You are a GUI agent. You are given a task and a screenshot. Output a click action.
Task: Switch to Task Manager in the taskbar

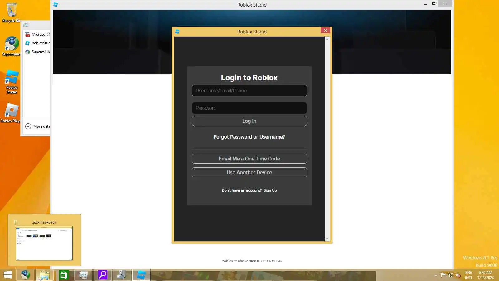tap(83, 275)
